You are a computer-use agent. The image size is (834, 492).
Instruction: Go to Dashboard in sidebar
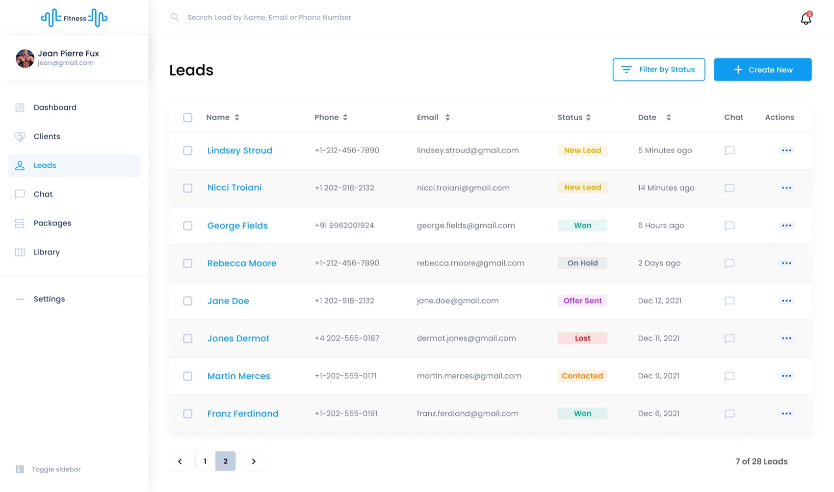tap(75, 108)
